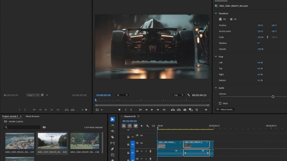
Task: Click the Export Frame camera icon
Action: (185, 110)
